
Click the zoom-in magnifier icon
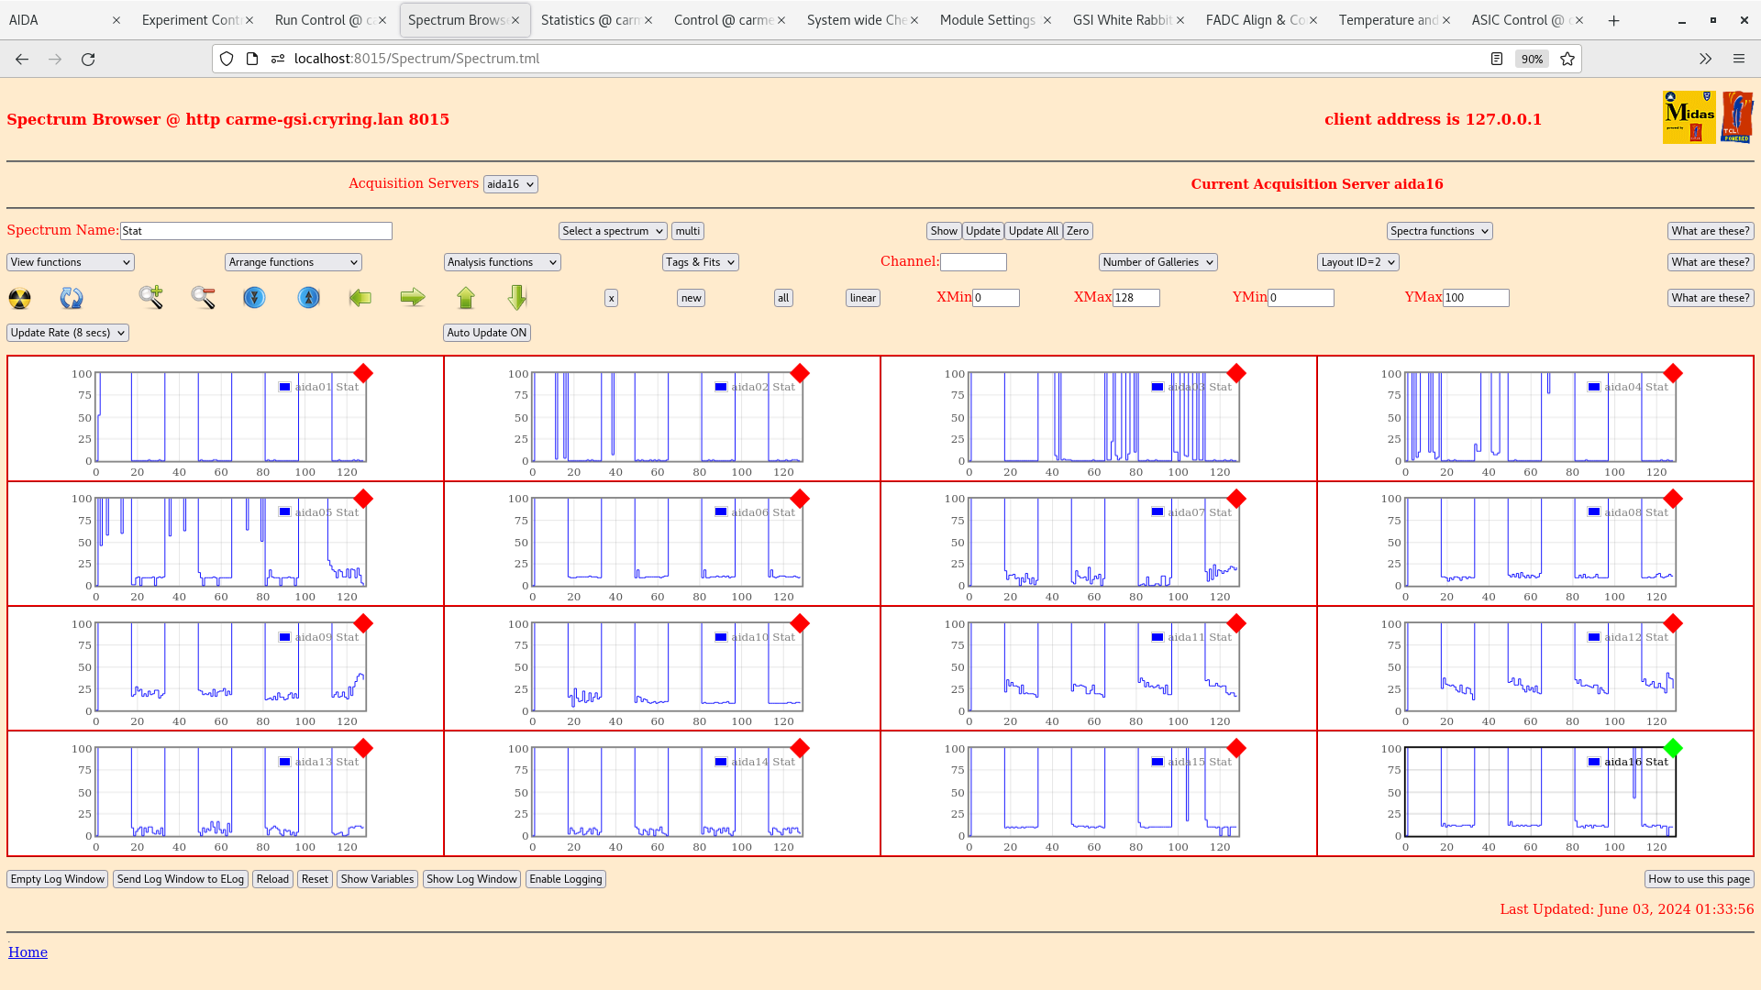pyautogui.click(x=150, y=297)
